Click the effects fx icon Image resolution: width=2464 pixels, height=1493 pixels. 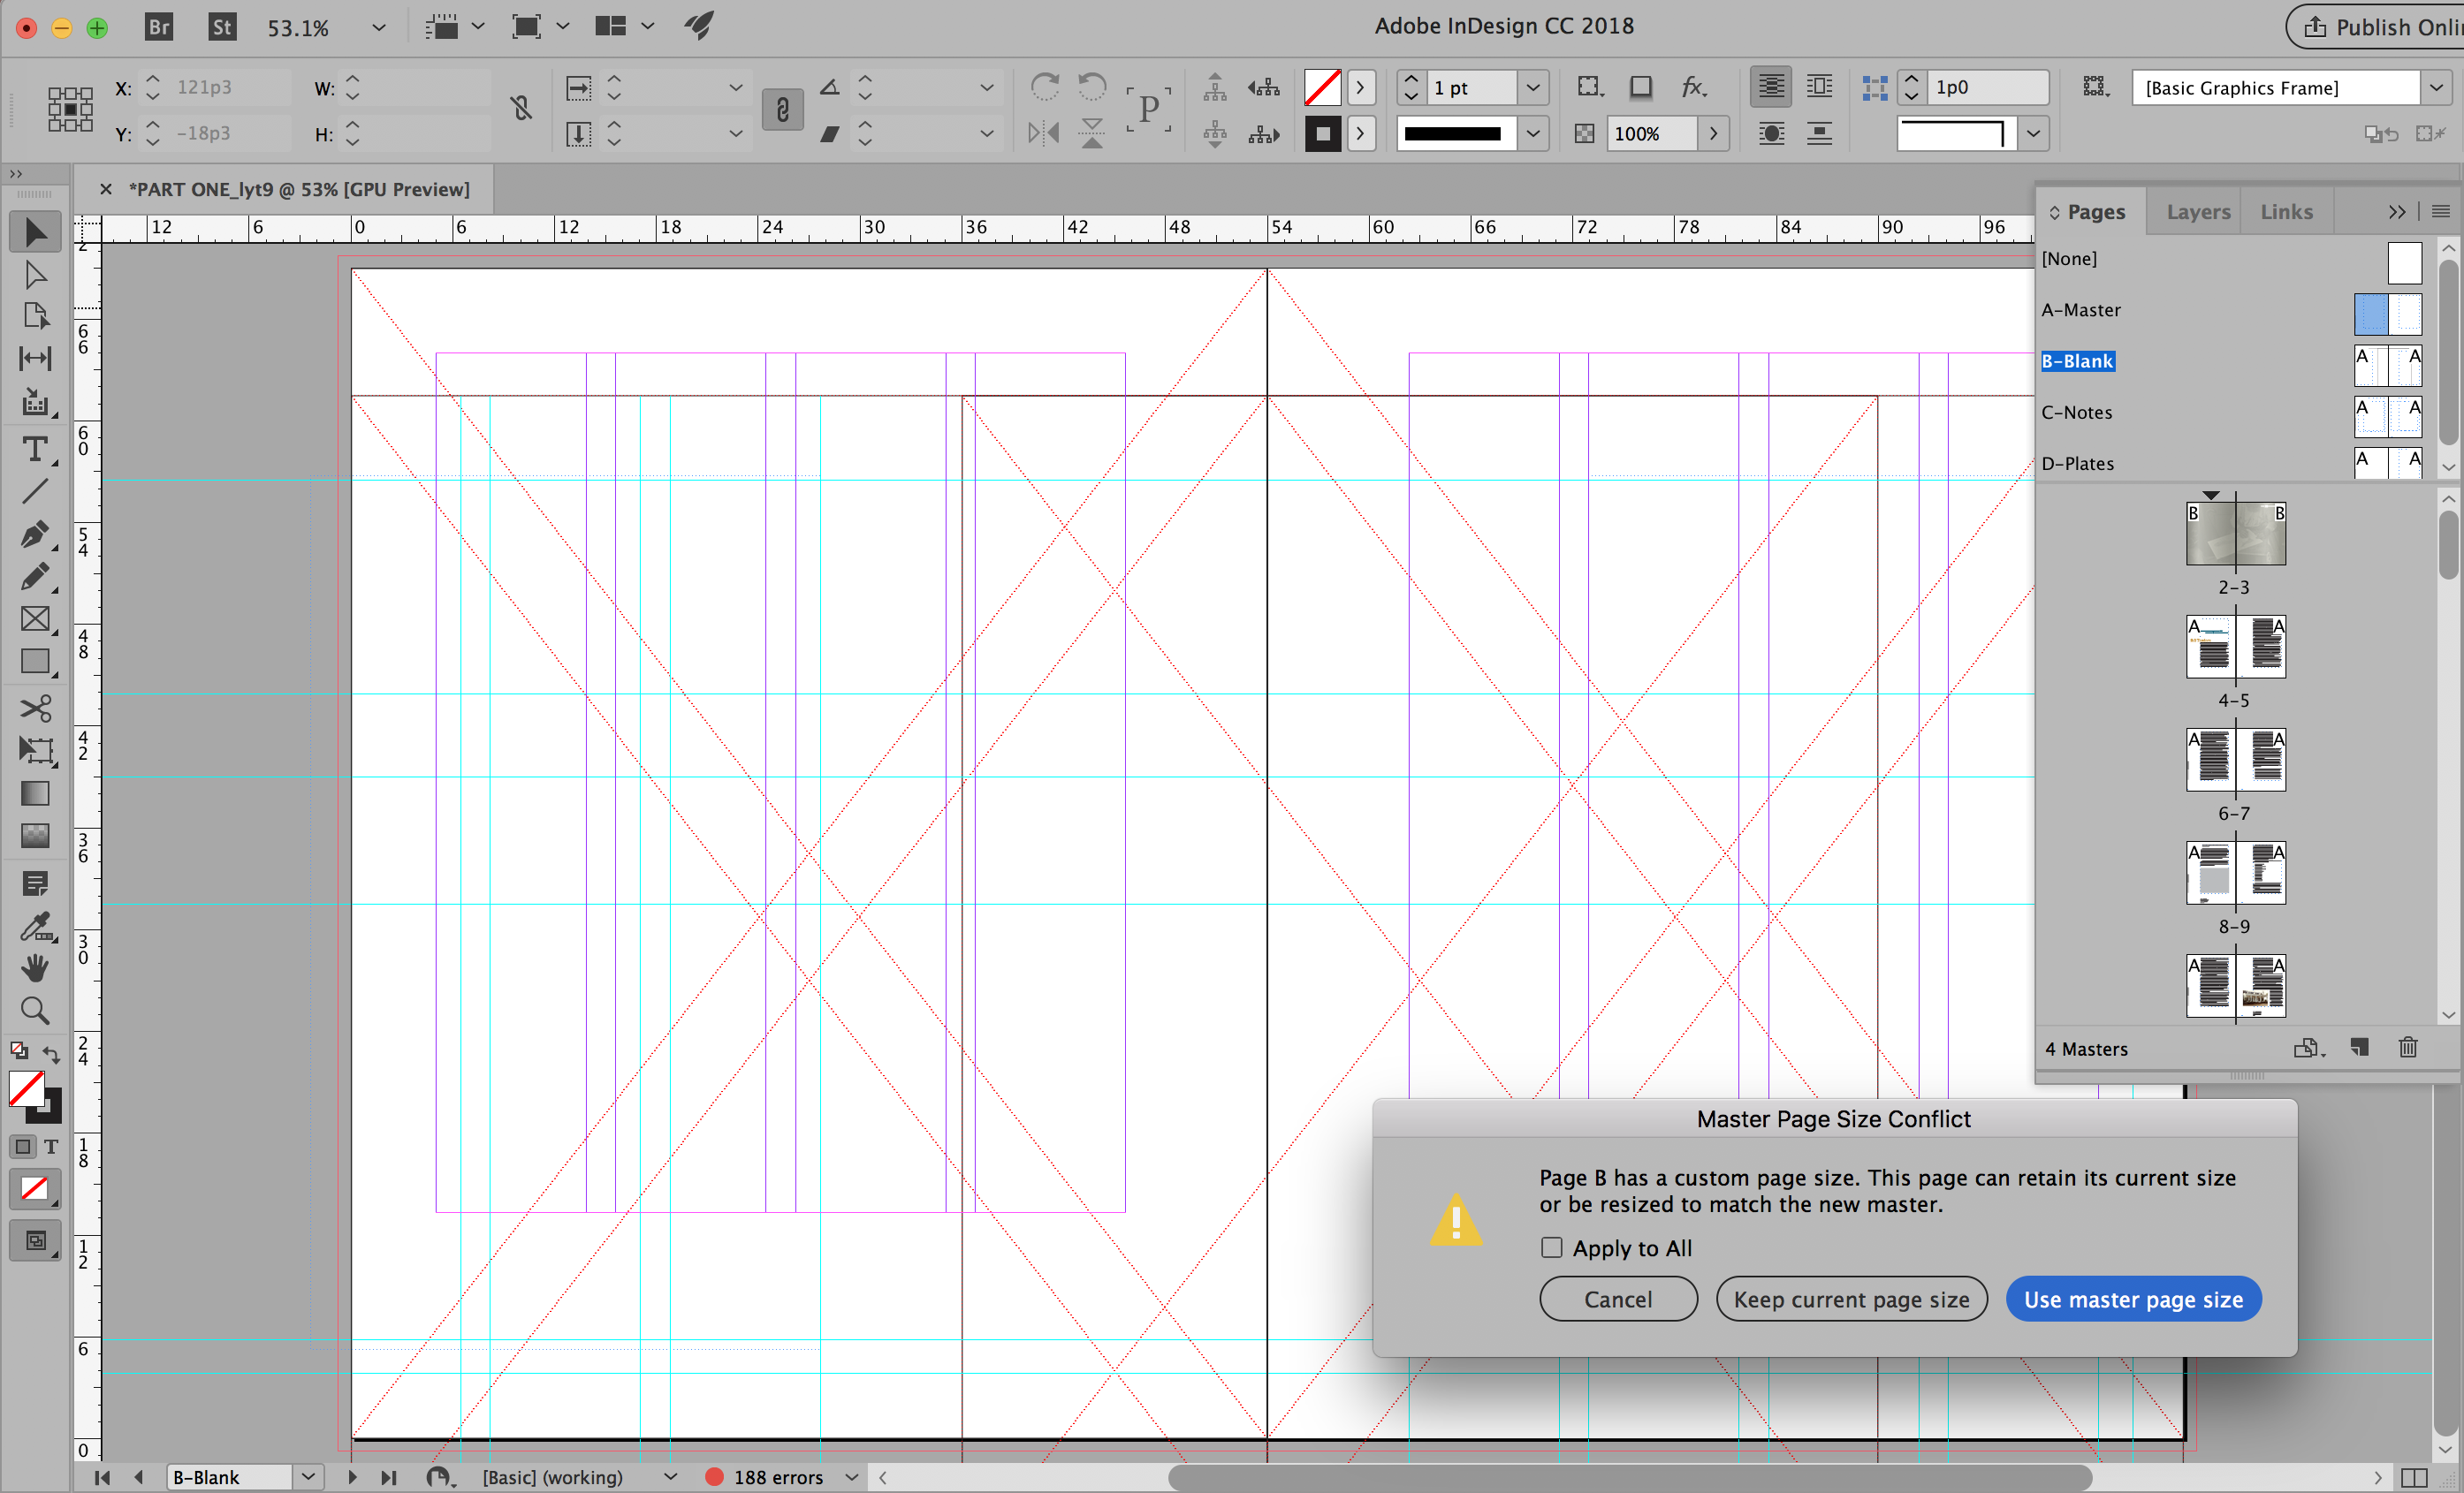pos(1692,87)
